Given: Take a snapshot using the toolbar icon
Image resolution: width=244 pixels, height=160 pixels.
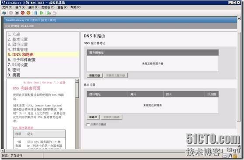Looking at the screenshot, I should [49, 13].
